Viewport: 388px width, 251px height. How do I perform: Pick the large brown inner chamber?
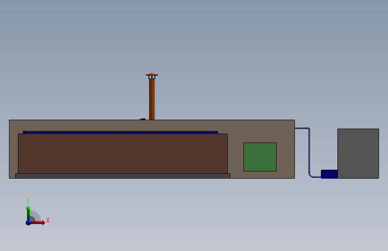coord(123,154)
